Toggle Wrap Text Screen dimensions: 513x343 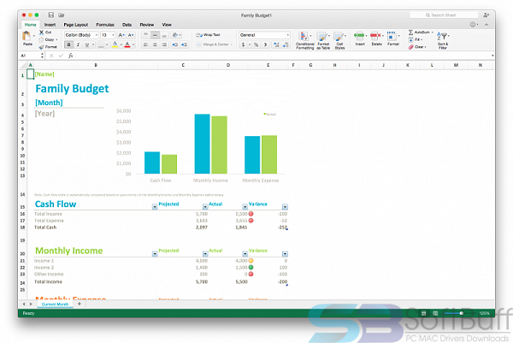point(208,35)
